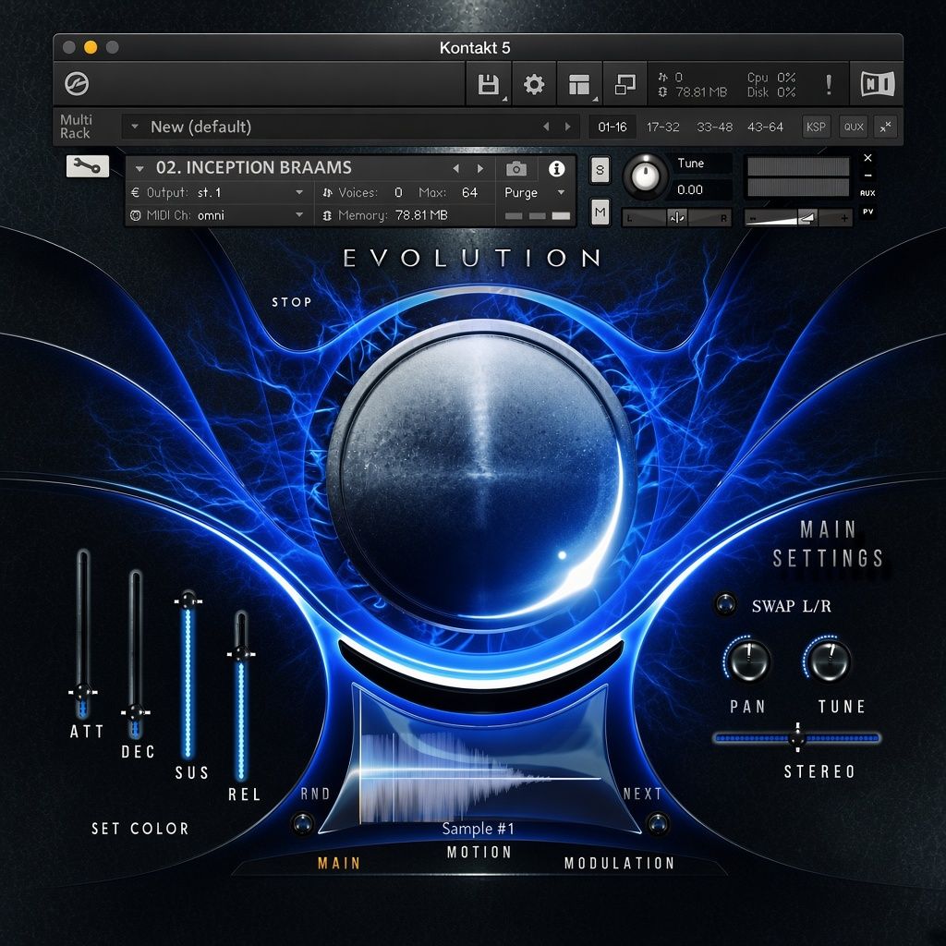Switch to the MODULATION tab
The width and height of the screenshot is (946, 946).
pyautogui.click(x=619, y=864)
